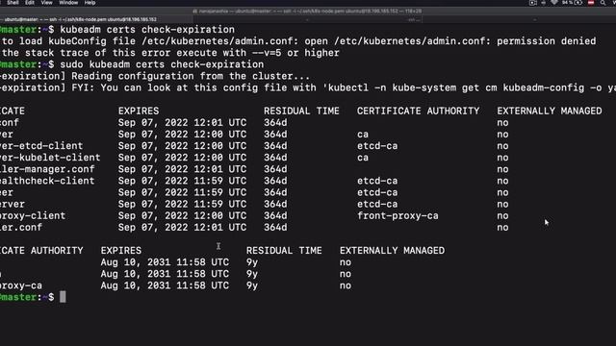Click the CERTIFICATE AUTHORITY column header
Viewport: 616px width, 346px height.
tap(418, 111)
